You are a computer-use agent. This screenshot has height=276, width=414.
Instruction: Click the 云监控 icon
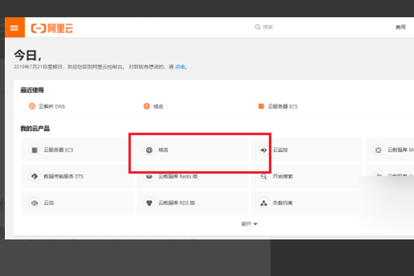click(264, 150)
